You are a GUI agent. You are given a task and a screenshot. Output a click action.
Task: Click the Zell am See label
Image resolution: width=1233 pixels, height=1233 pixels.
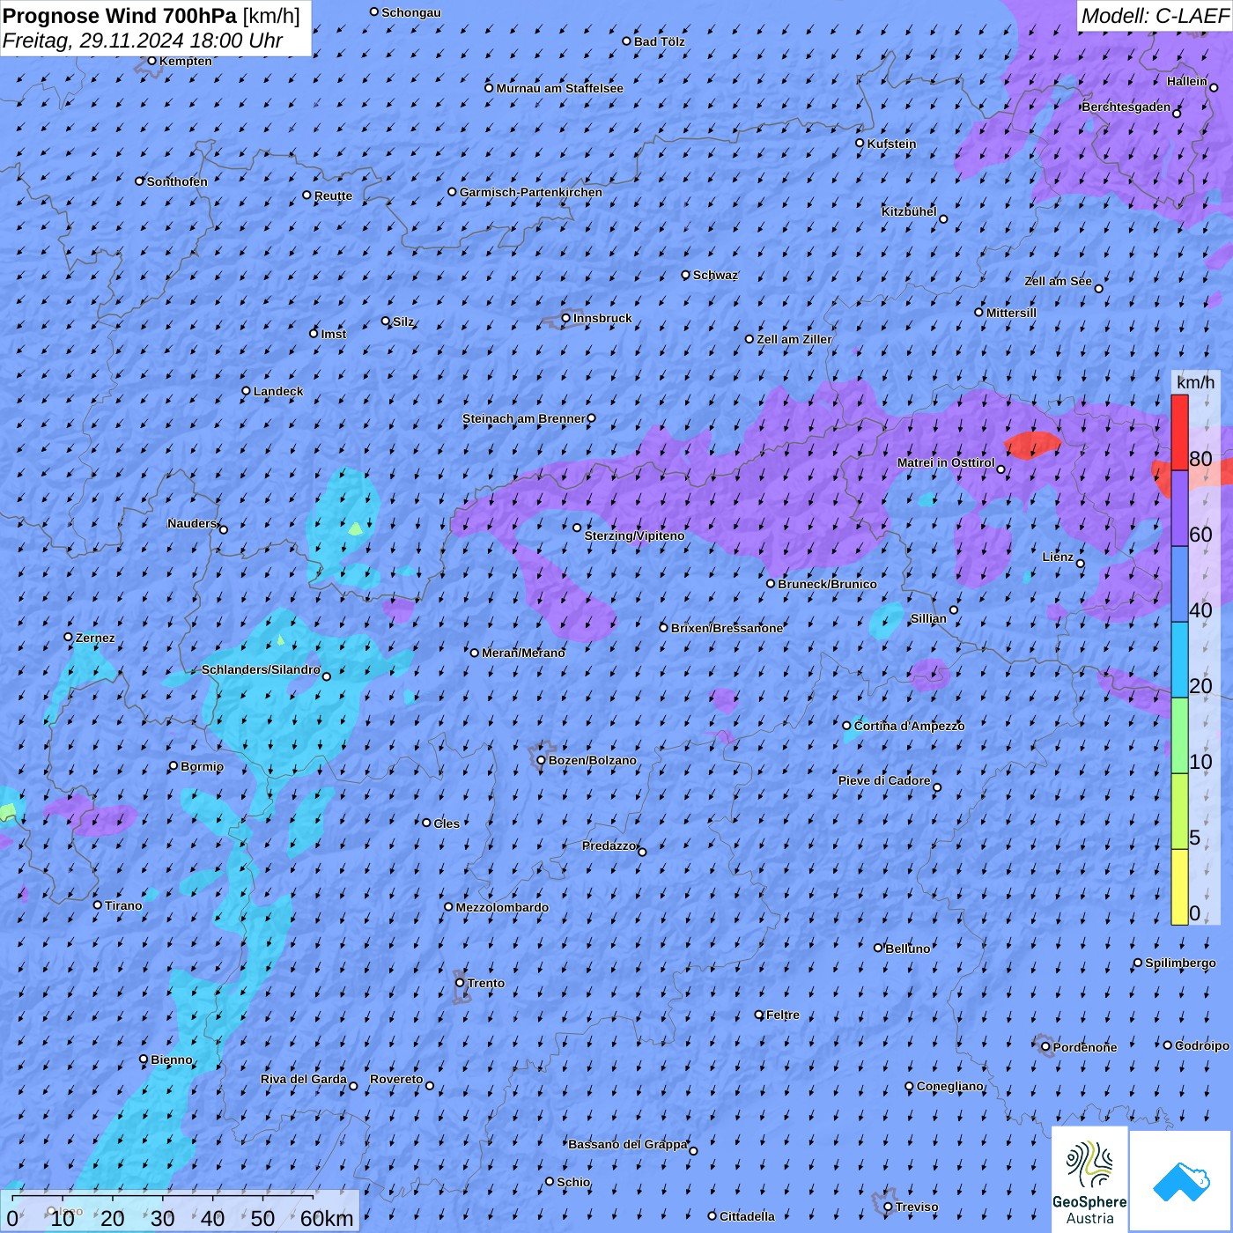(1058, 281)
